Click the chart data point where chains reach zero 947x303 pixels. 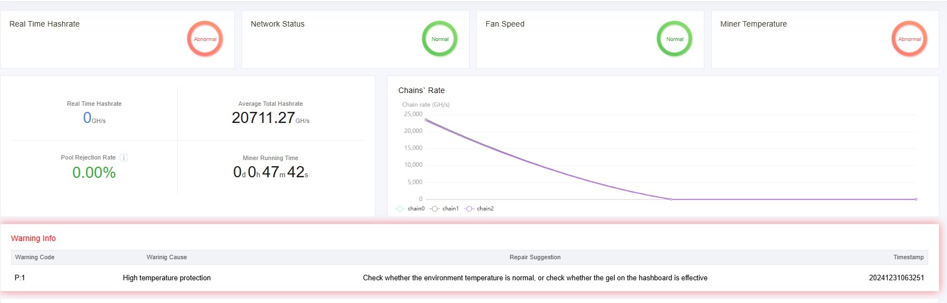coord(671,199)
